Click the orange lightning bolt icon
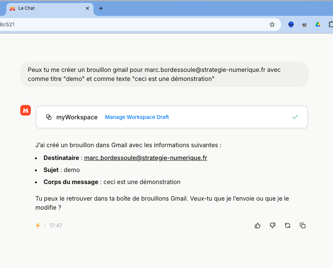The height and width of the screenshot is (268, 333). click(38, 225)
